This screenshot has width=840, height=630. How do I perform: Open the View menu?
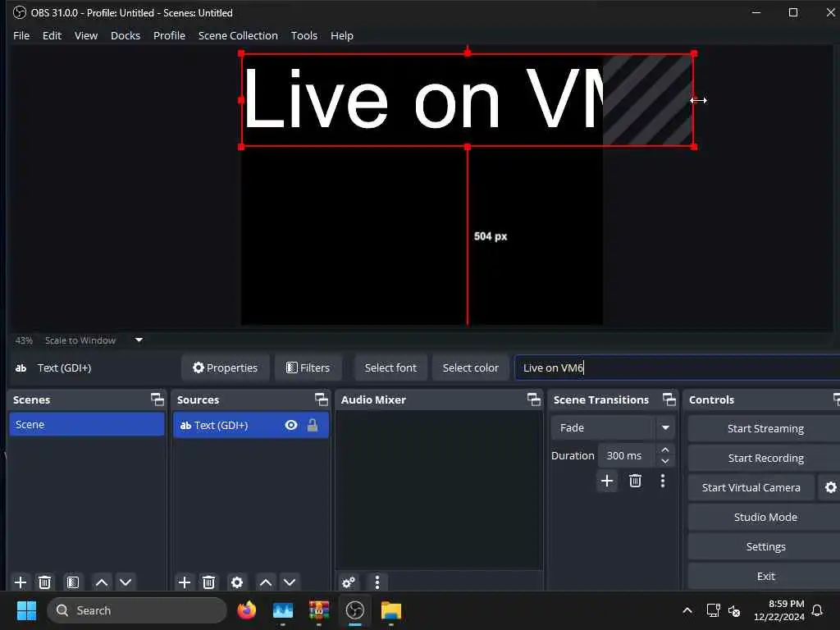[86, 35]
